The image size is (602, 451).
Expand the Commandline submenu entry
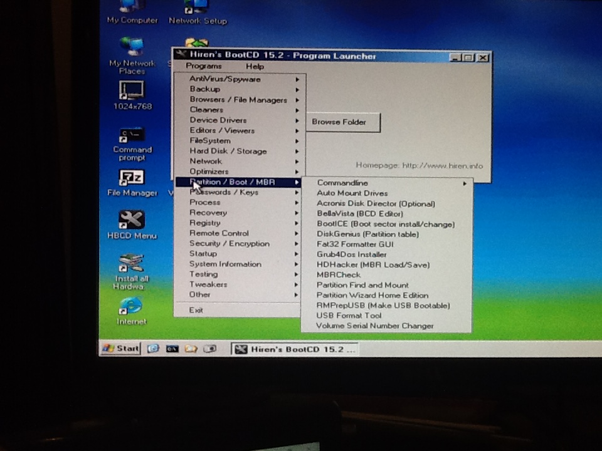(x=387, y=183)
